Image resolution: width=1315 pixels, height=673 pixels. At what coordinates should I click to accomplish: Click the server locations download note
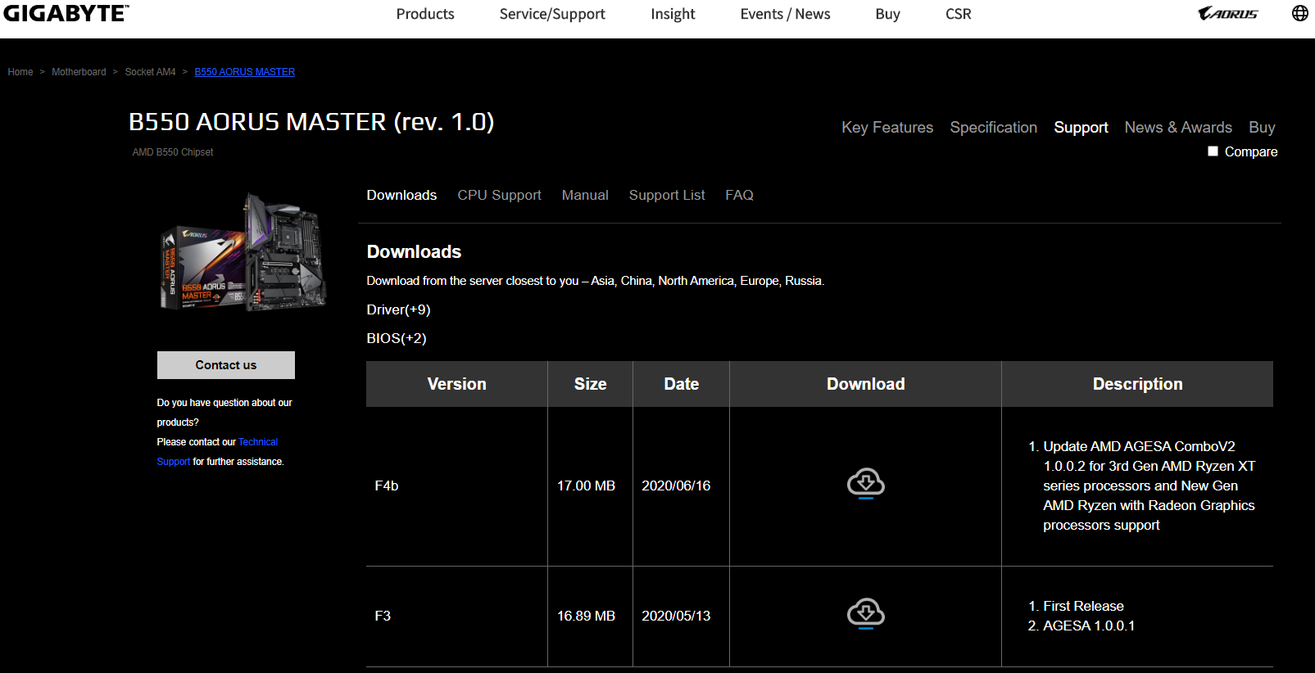[596, 281]
